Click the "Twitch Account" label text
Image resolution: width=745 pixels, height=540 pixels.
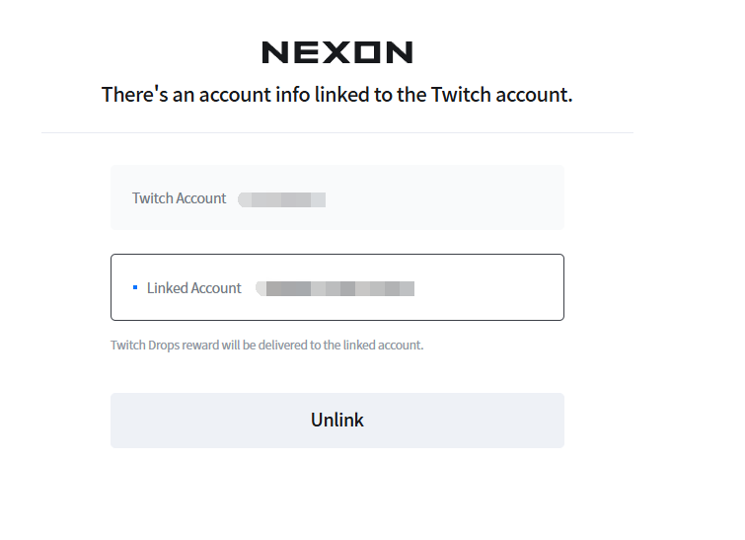pyautogui.click(x=180, y=198)
